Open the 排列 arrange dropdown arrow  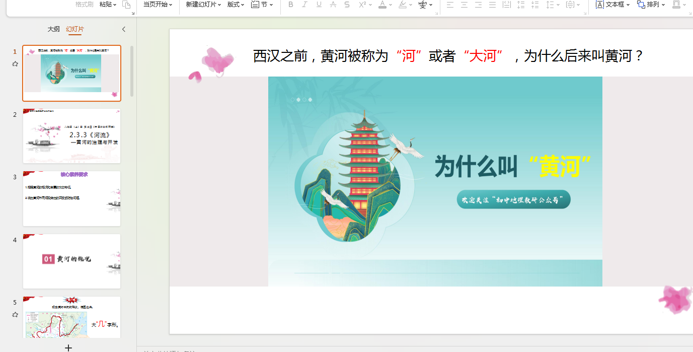pyautogui.click(x=663, y=5)
